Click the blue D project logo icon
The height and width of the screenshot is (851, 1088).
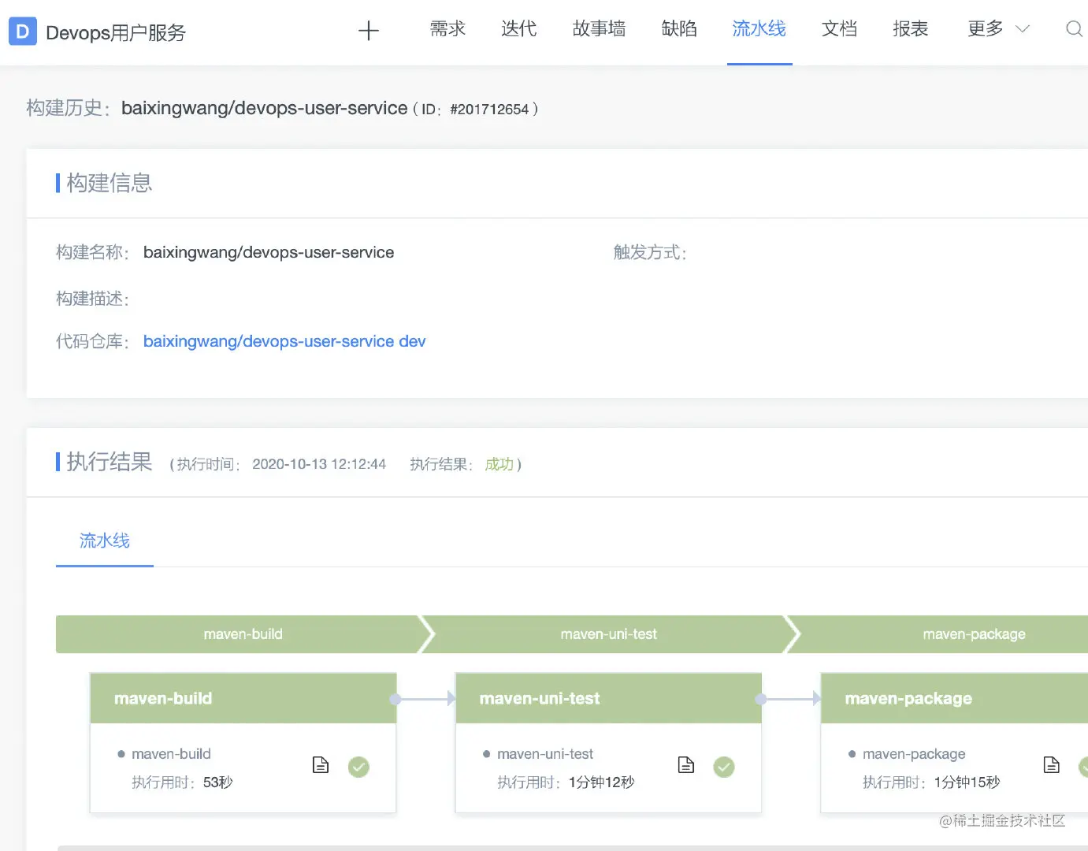(x=23, y=32)
